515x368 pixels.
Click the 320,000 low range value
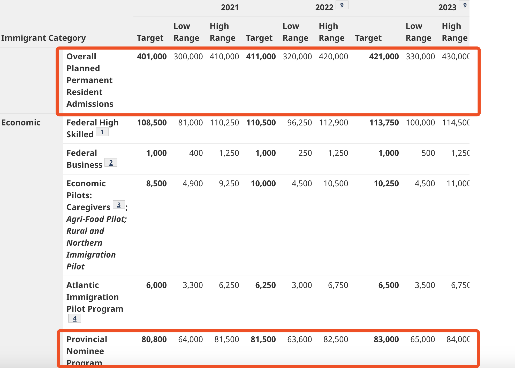click(x=297, y=57)
